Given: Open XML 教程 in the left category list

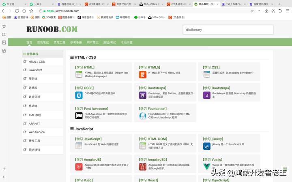Looking at the screenshot, I should [43, 115].
